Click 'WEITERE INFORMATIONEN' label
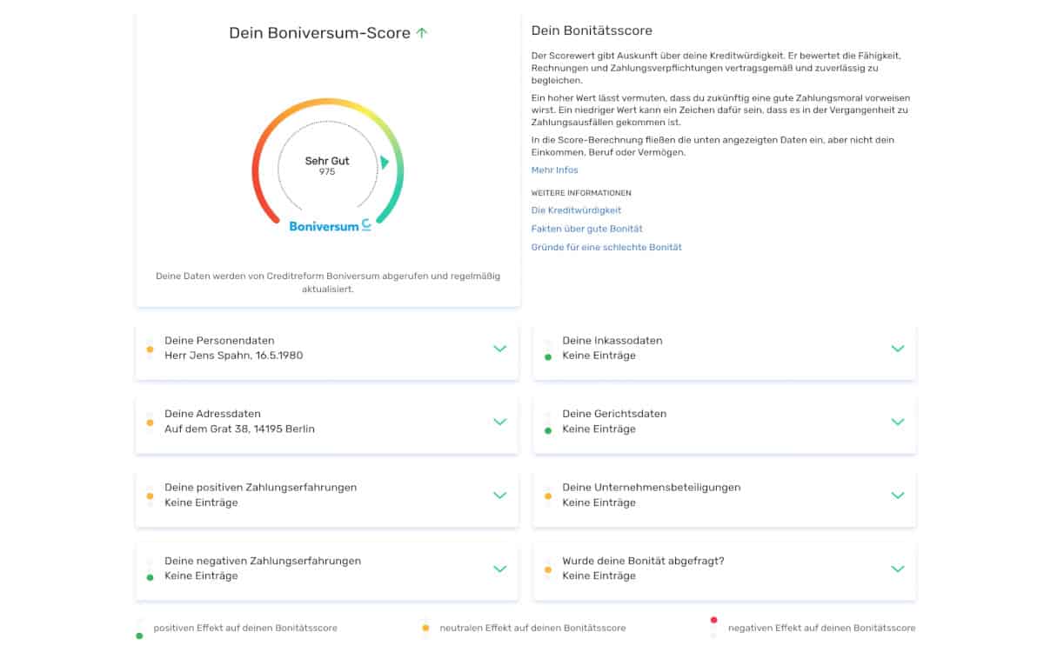 pyautogui.click(x=581, y=193)
